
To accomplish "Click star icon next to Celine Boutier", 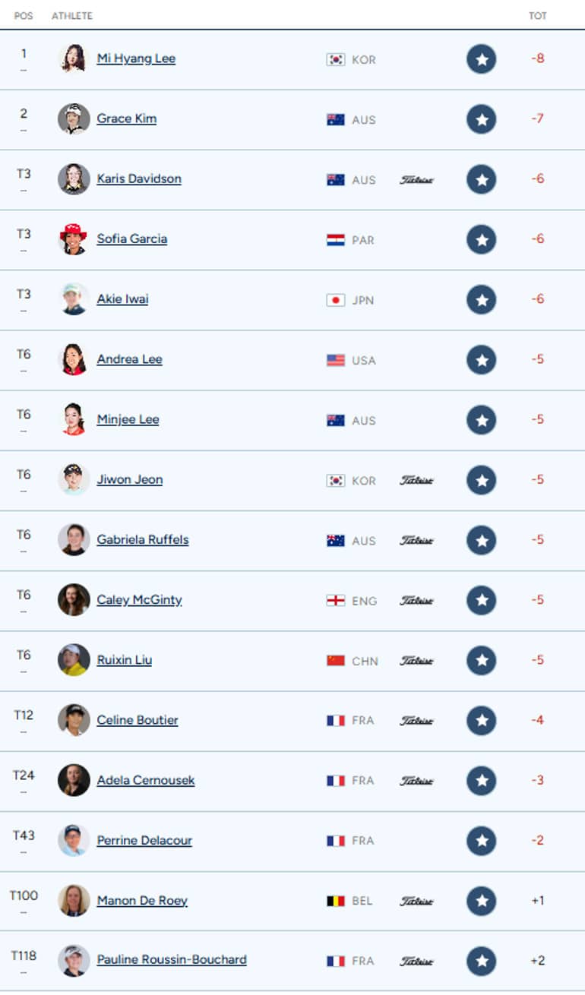I will pos(481,721).
